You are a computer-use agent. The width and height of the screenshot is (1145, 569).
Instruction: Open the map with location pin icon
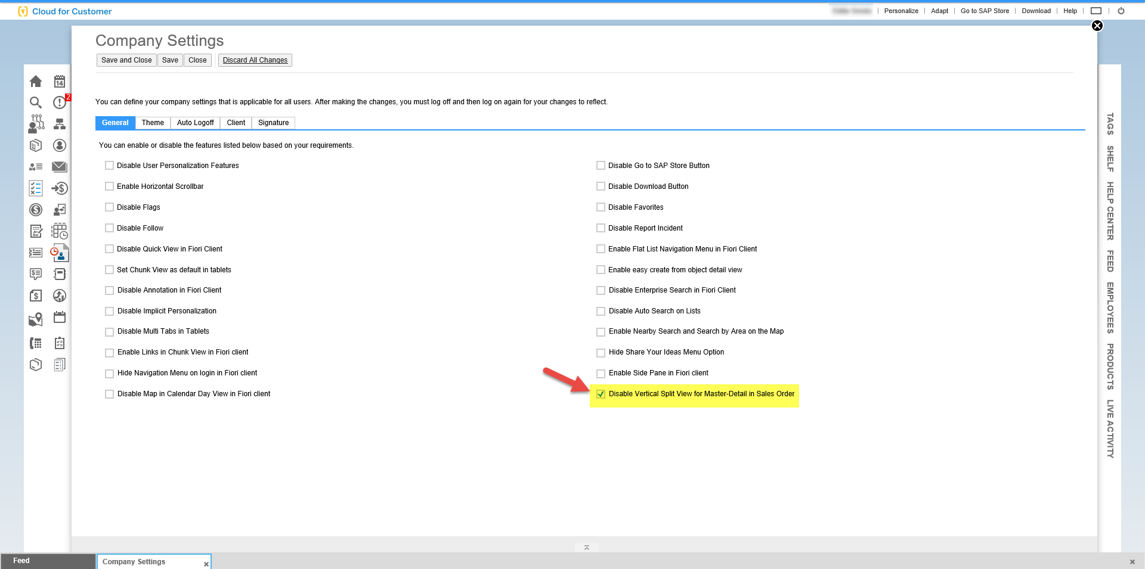coord(36,319)
